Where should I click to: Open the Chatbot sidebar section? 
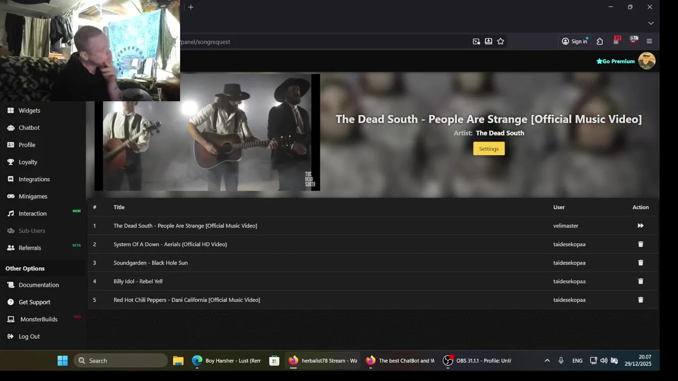tap(29, 128)
